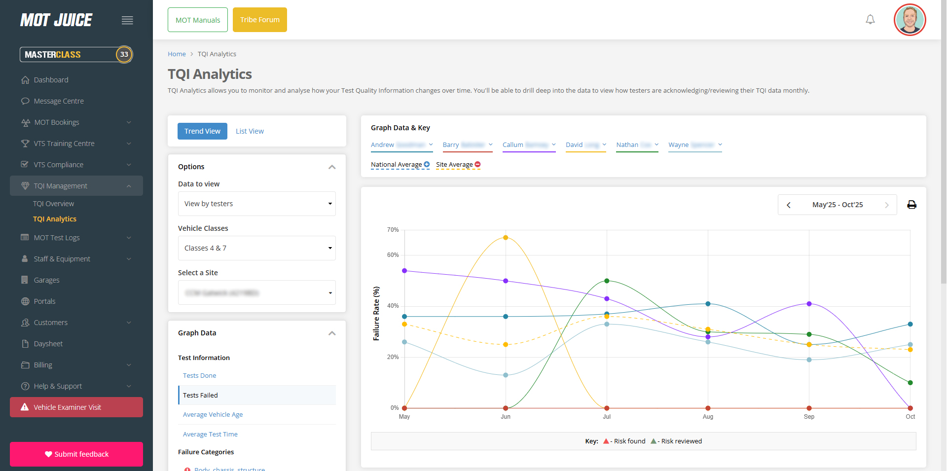Image resolution: width=947 pixels, height=471 pixels.
Task: Add National Average to the graph
Action: [x=426, y=164]
